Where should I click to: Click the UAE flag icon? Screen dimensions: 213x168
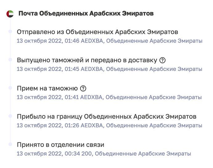pyautogui.click(x=10, y=14)
